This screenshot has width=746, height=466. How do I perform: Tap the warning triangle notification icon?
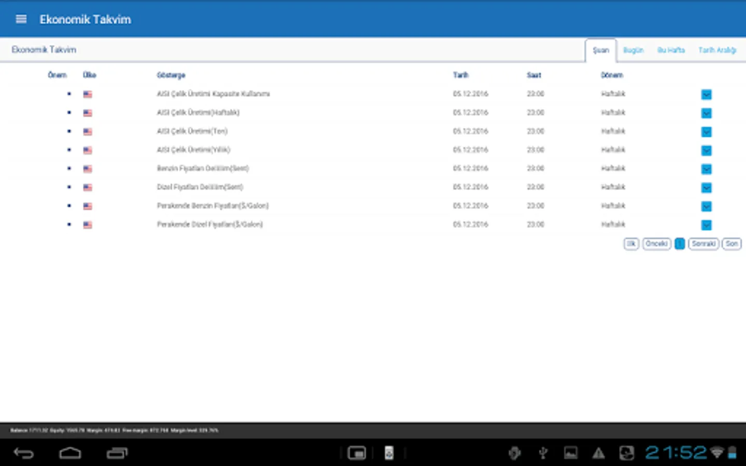[x=598, y=454]
